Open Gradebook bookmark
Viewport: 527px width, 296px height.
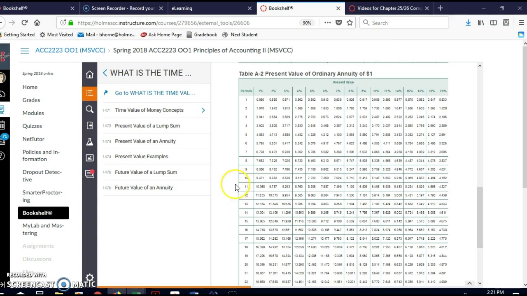[x=201, y=35]
